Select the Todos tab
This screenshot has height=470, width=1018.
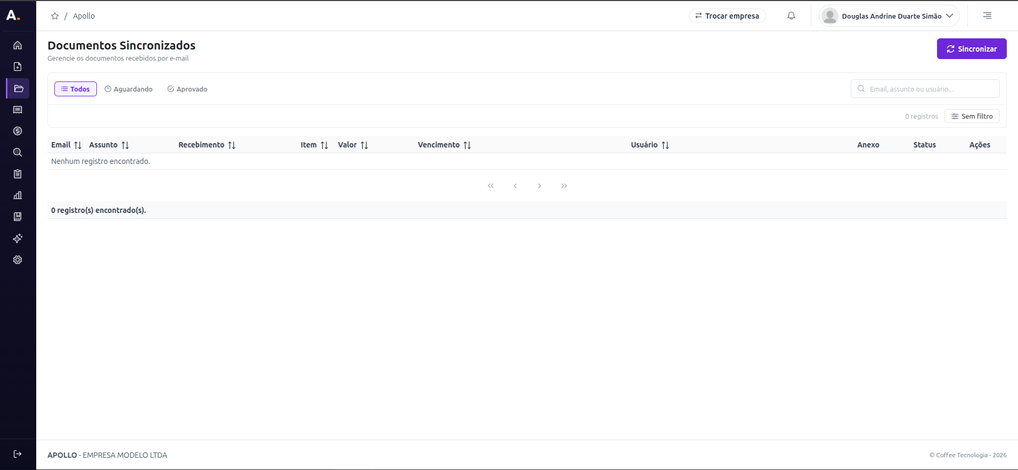(76, 89)
